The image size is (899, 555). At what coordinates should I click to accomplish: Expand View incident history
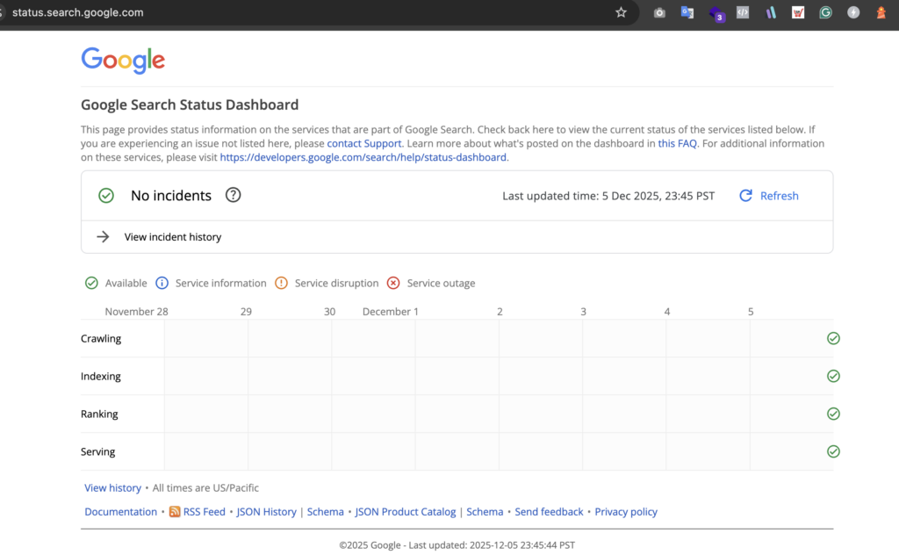(172, 237)
